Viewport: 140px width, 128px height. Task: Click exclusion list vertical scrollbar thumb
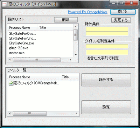click(76, 35)
